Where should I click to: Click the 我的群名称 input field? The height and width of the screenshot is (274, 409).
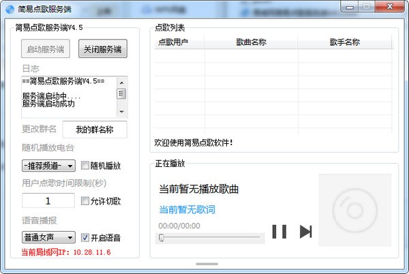point(95,130)
